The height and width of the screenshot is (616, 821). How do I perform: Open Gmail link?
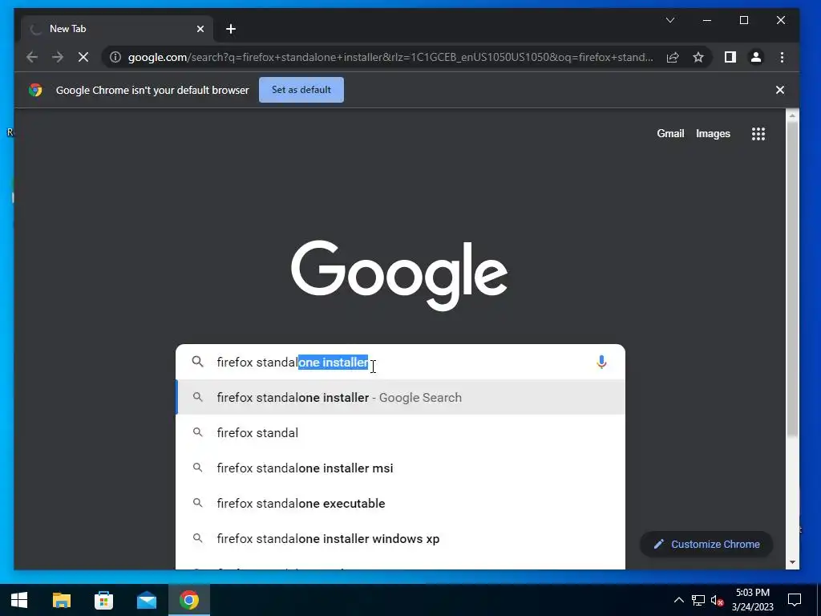670,134
